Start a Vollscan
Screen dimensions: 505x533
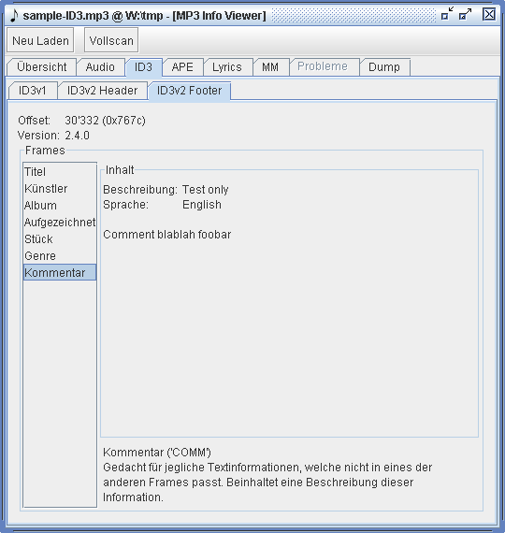pos(111,41)
